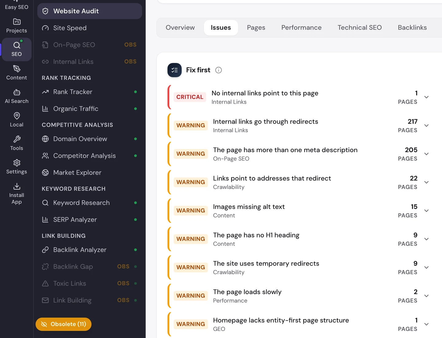Expand 'No internal links point to this page' row
Viewport: 442px width, 338px height.
(426, 97)
